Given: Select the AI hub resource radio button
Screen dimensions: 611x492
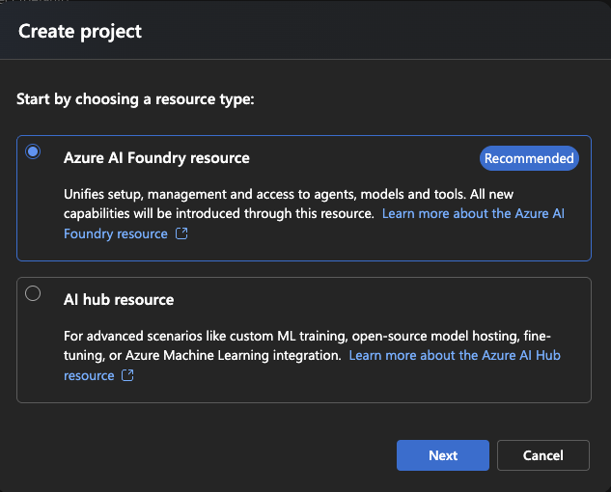Looking at the screenshot, I should (x=33, y=294).
